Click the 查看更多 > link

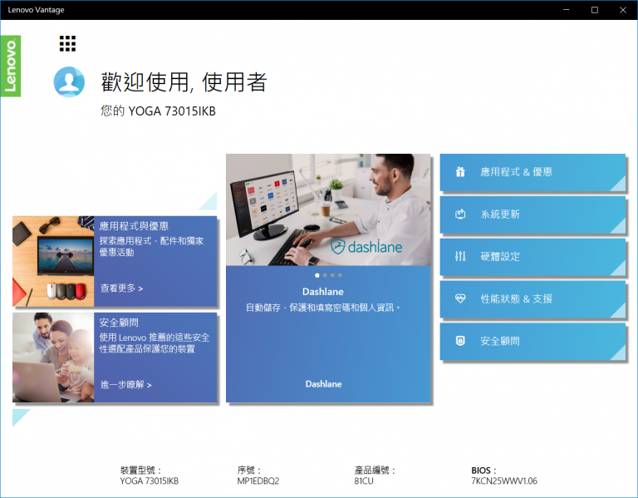tap(121, 288)
